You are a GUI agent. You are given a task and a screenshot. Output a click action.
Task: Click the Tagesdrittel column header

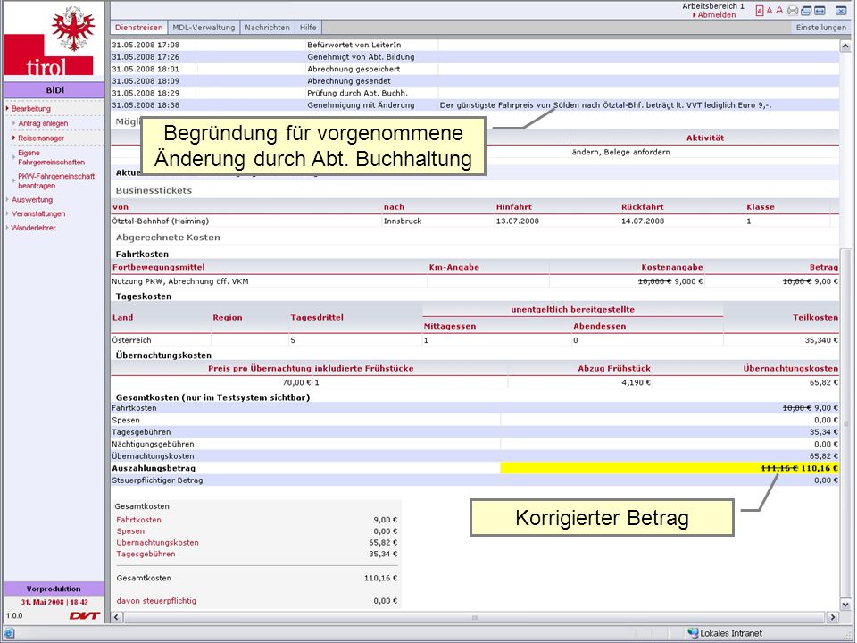(x=316, y=317)
